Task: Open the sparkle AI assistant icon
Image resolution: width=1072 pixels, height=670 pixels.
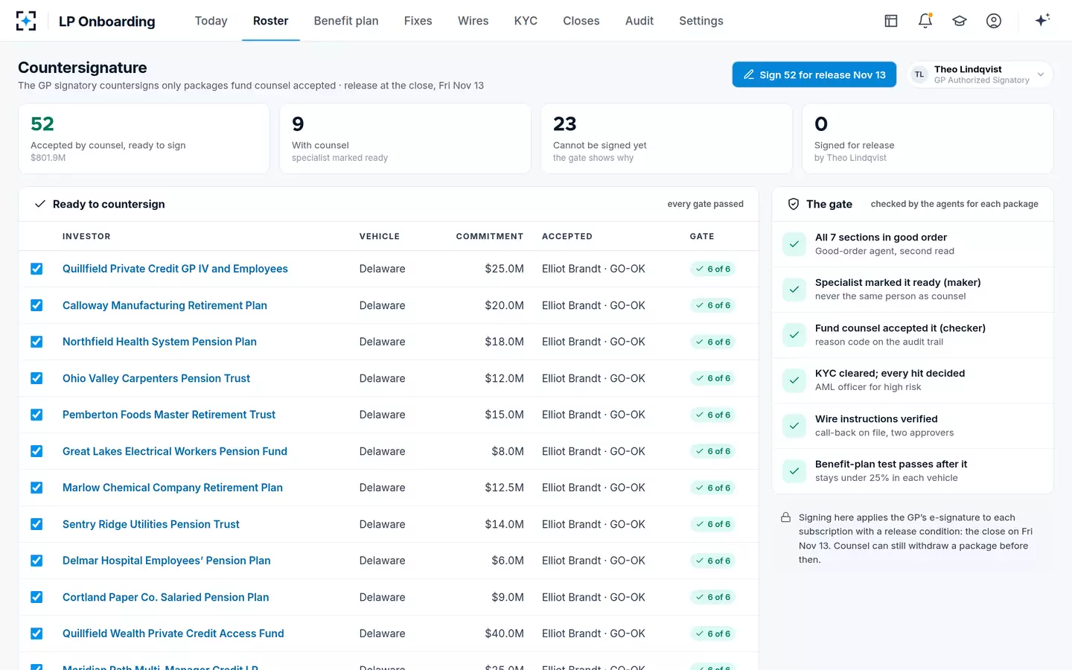Action: [1042, 20]
